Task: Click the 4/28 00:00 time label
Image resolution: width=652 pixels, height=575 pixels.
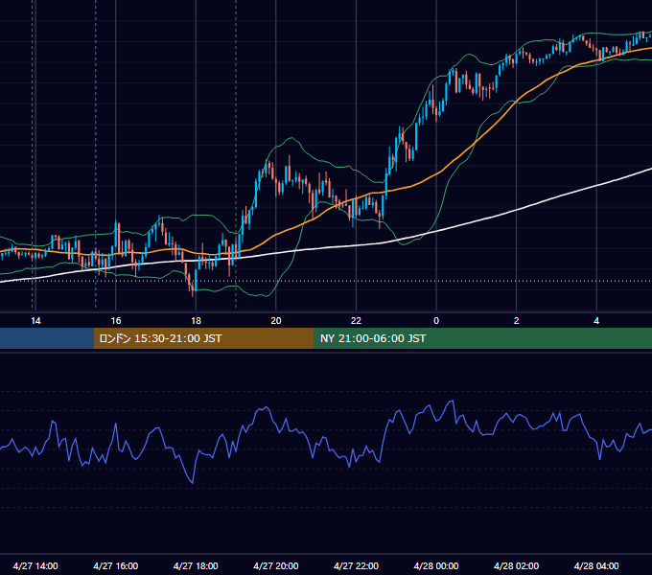Action: (x=436, y=565)
